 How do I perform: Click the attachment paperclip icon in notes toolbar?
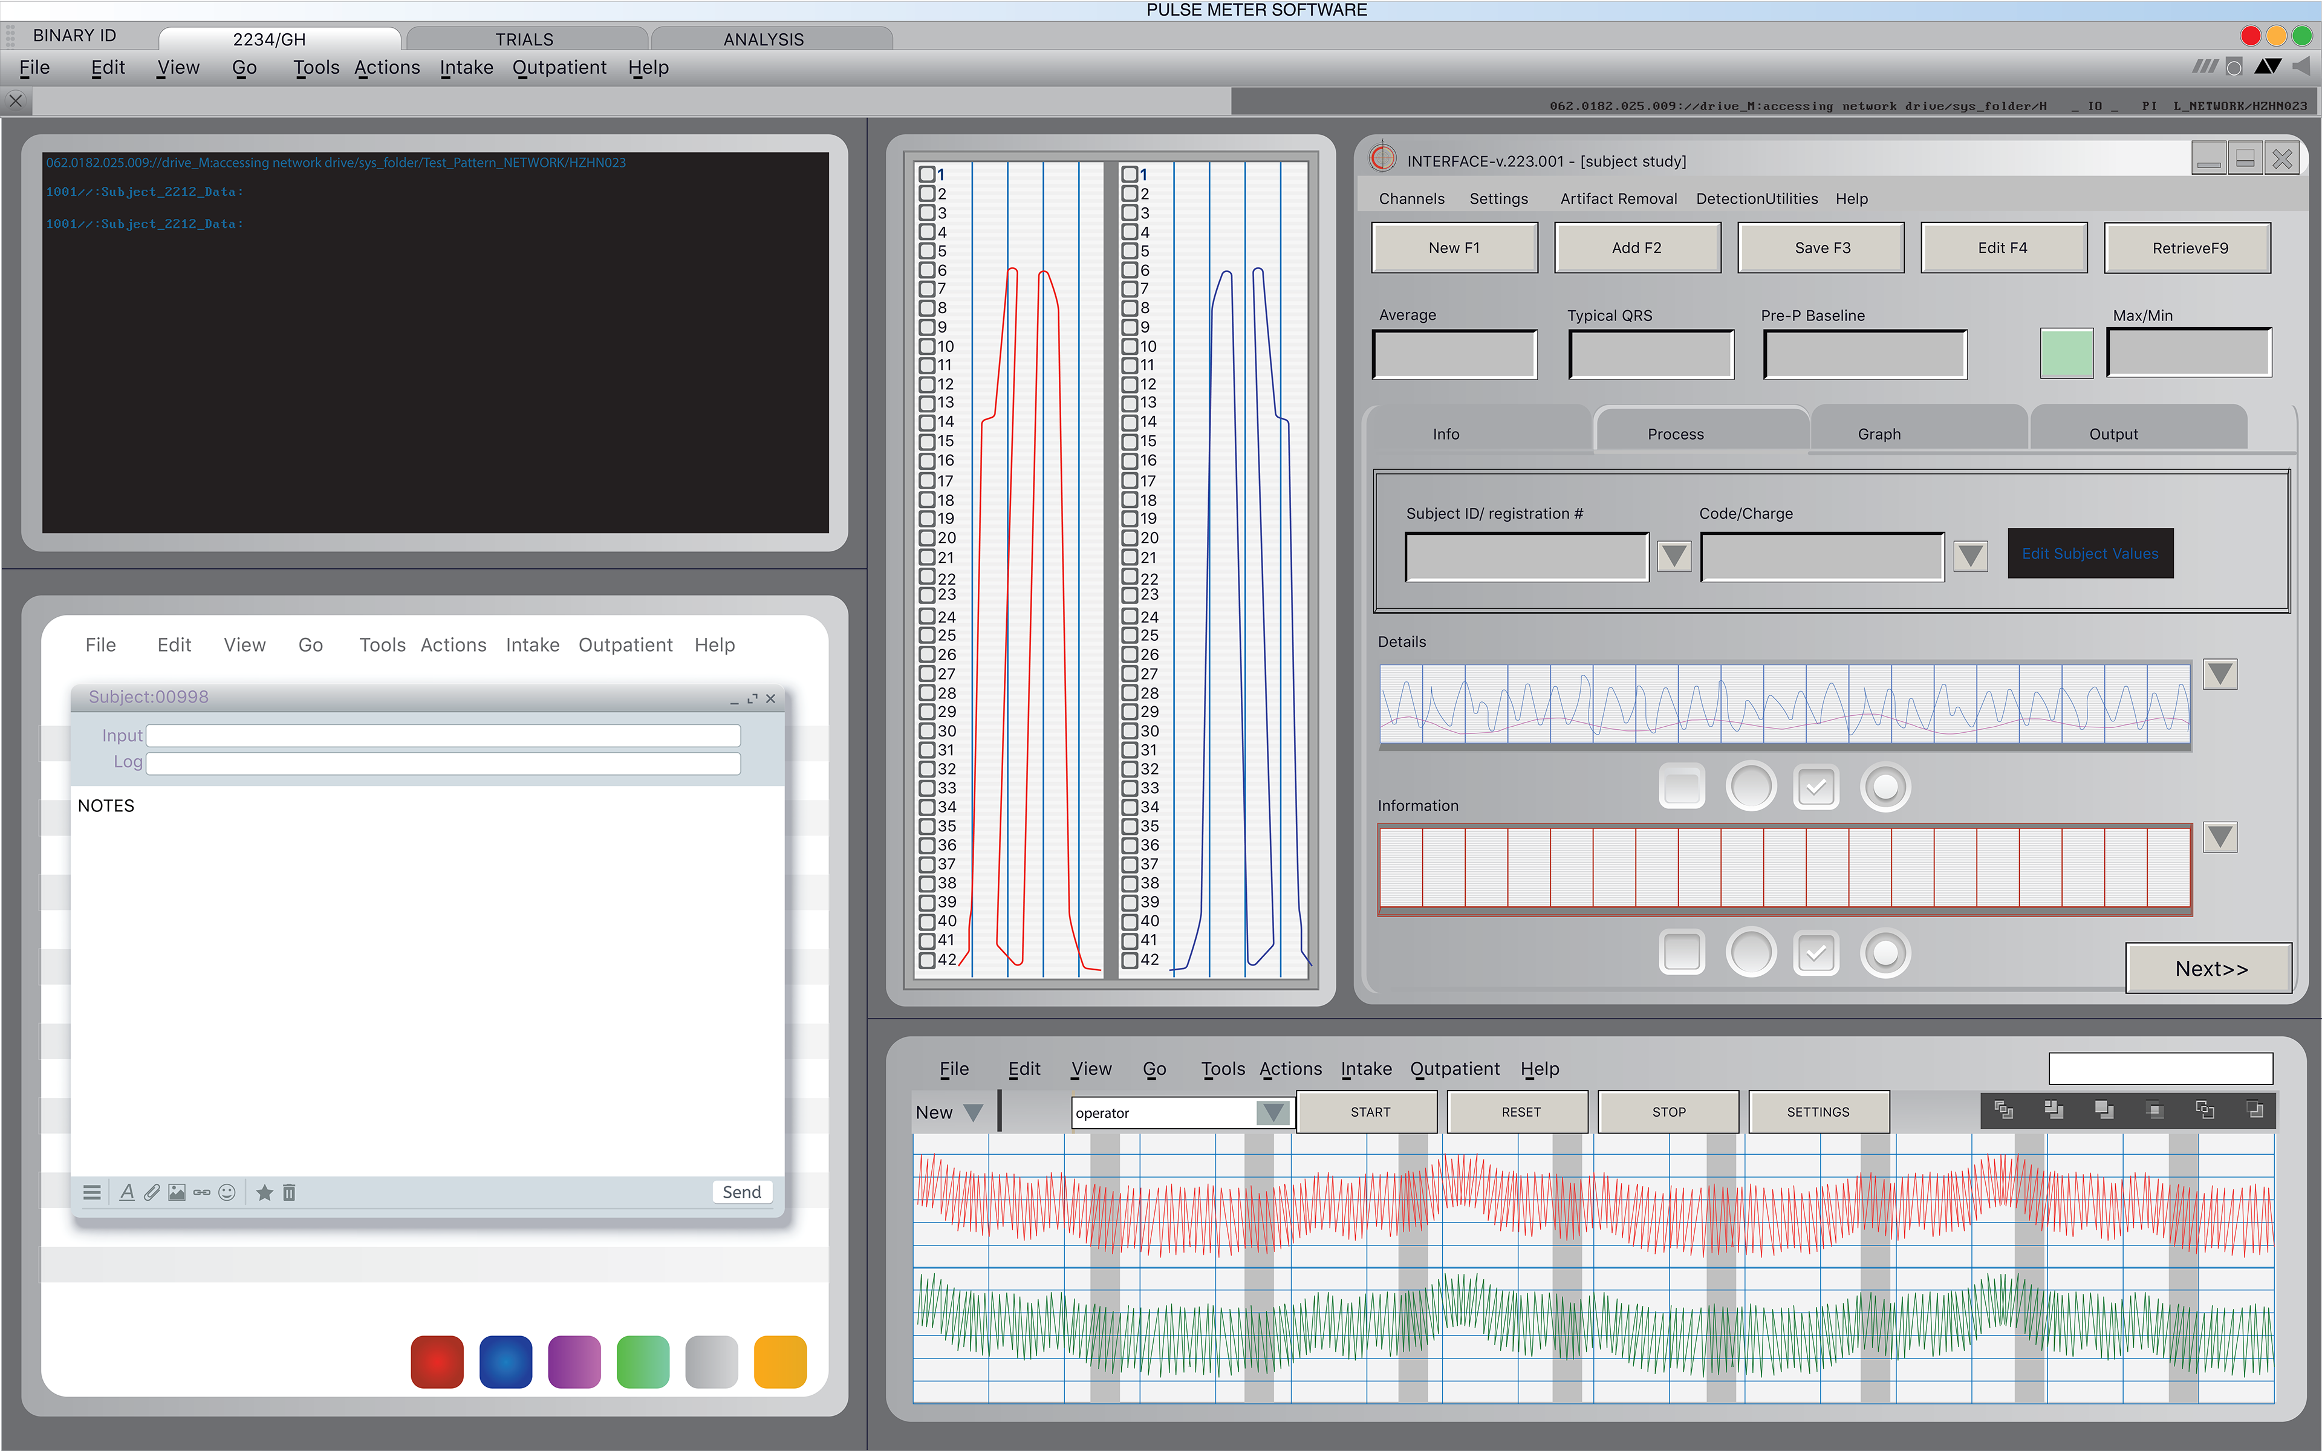coord(152,1192)
